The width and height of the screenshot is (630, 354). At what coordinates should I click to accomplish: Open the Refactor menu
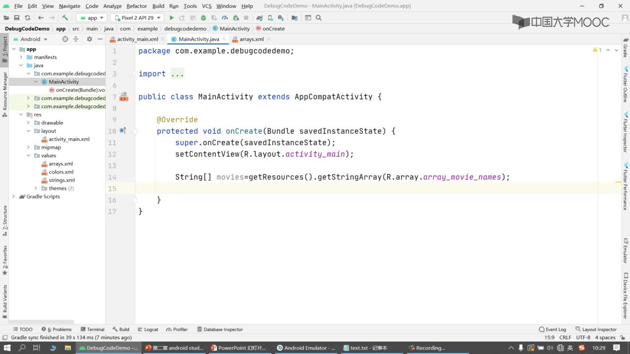click(137, 6)
